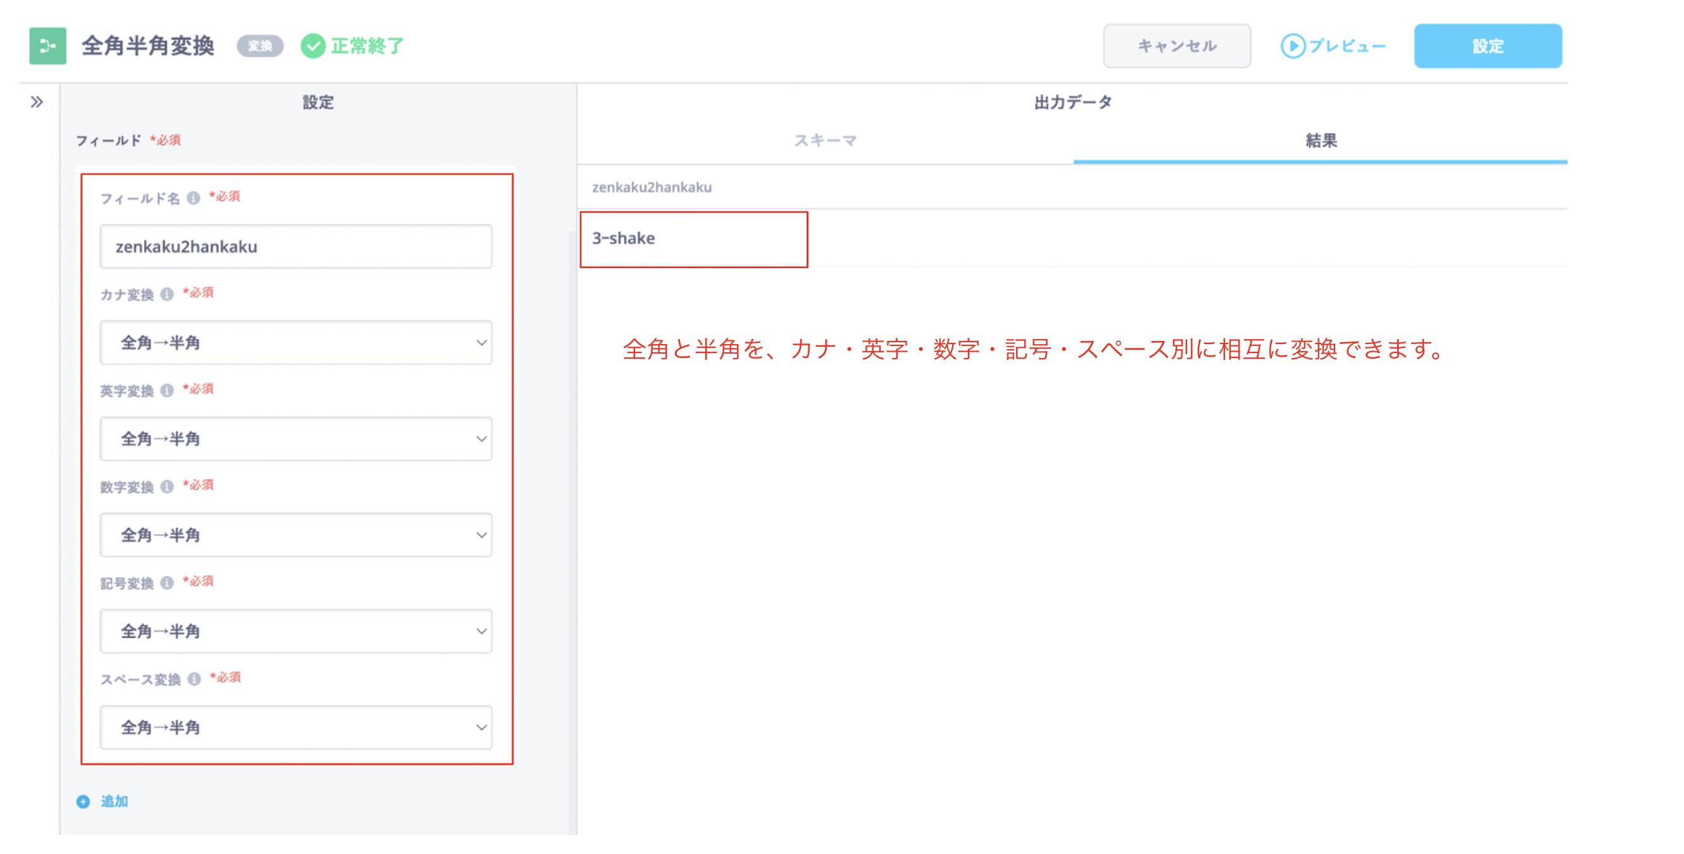Open the 数字変換 dropdown
Viewport: 1684px width, 854px height.
tap(296, 535)
